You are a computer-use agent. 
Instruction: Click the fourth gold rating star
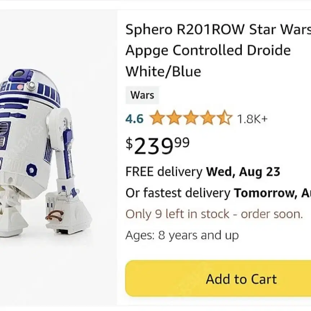208,117
